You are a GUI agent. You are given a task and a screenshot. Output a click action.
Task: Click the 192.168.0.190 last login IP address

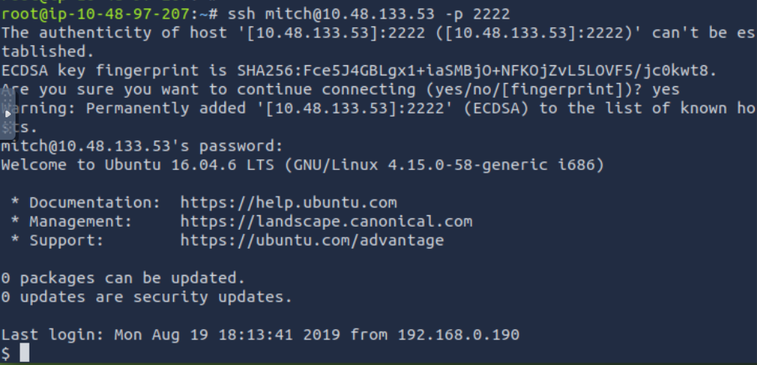(458, 335)
